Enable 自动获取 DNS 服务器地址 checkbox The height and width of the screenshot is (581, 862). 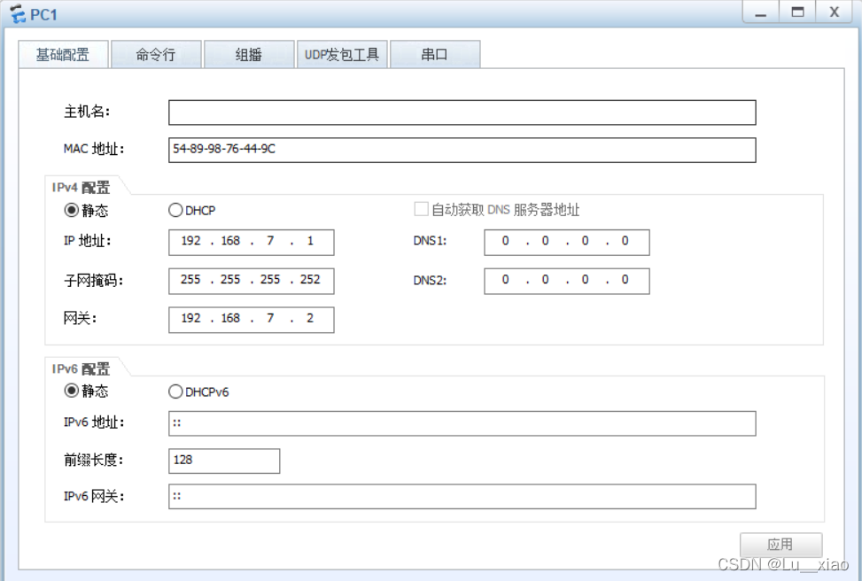tap(421, 209)
